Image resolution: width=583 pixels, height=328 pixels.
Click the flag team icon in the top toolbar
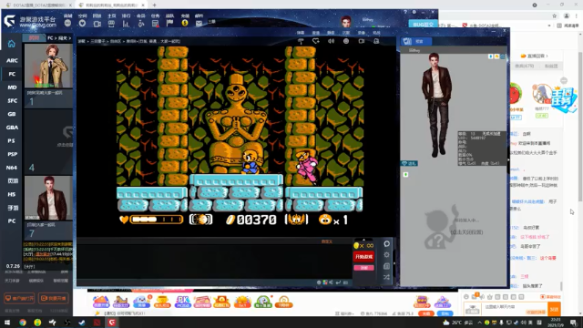(x=169, y=23)
